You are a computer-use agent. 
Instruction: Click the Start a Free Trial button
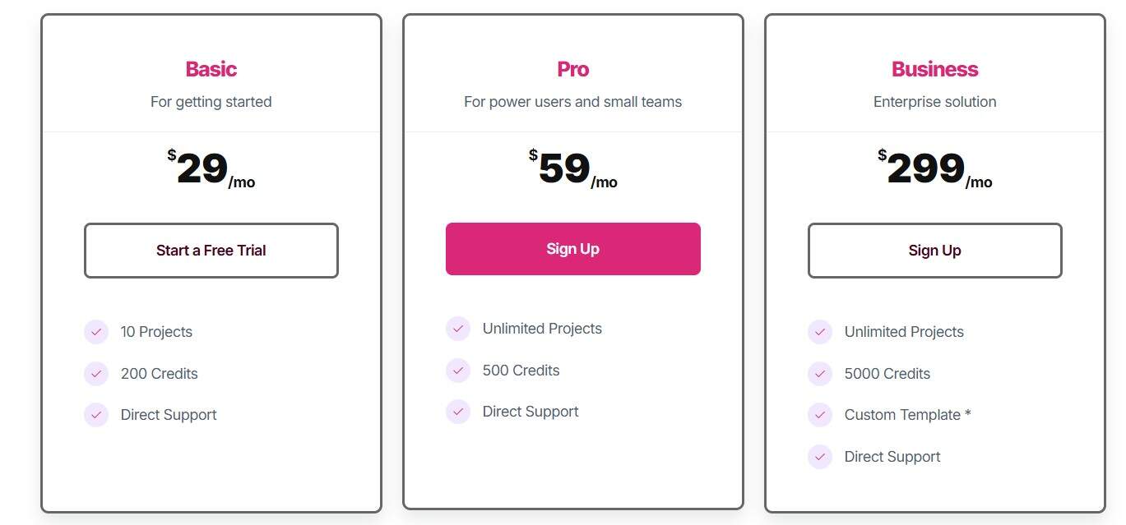click(x=211, y=250)
